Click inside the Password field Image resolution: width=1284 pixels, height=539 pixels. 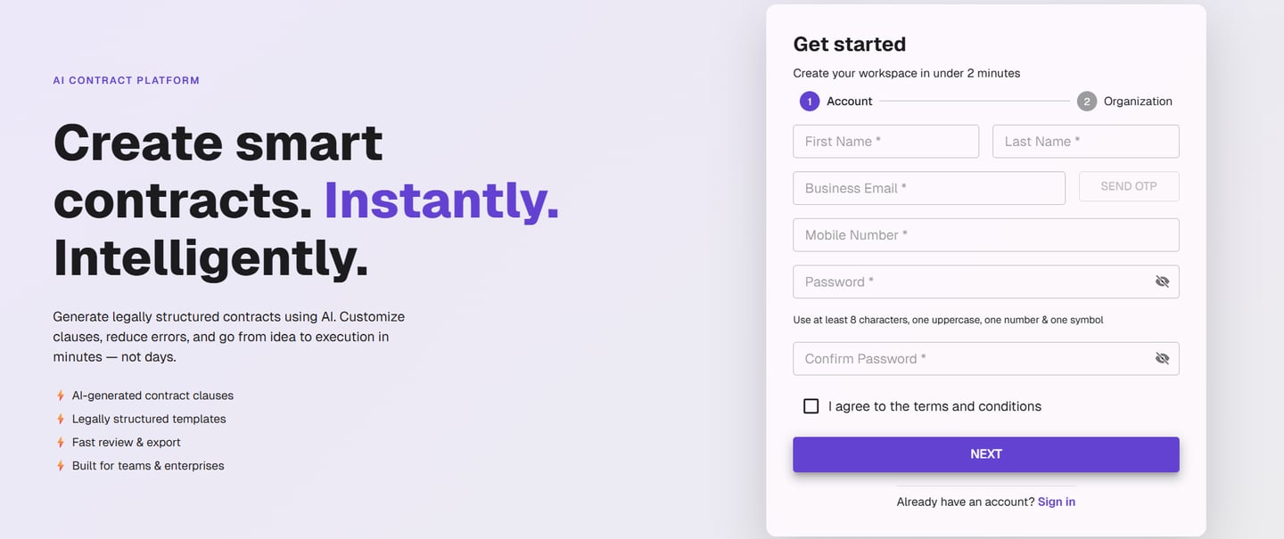coord(967,282)
